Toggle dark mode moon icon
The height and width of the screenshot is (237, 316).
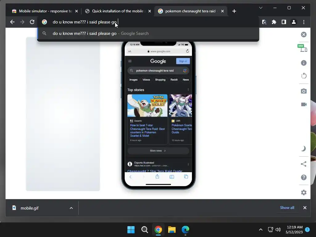[x=304, y=149]
